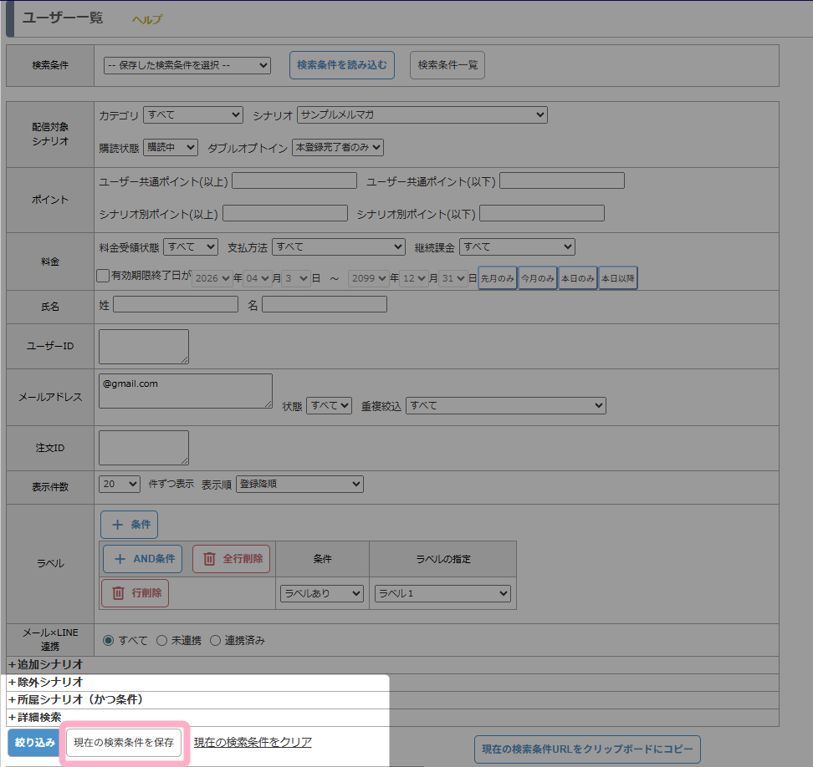Open the ヘルプ link
Image resolution: width=813 pixels, height=767 pixels.
click(x=147, y=19)
